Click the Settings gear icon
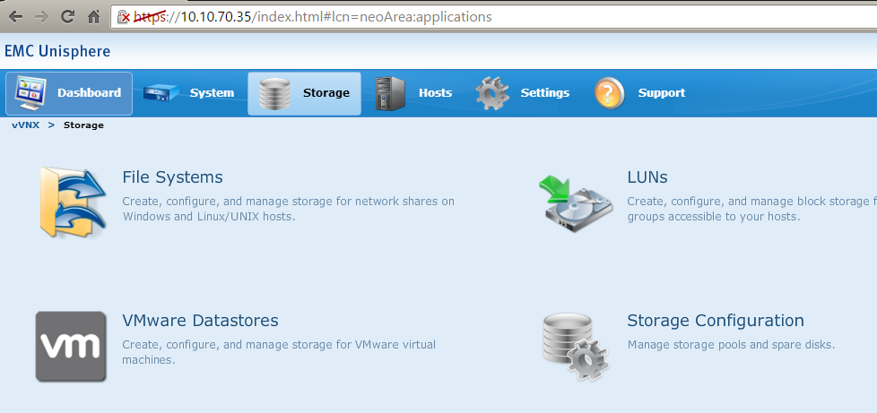Viewport: 877px width, 413px height. pyautogui.click(x=492, y=93)
